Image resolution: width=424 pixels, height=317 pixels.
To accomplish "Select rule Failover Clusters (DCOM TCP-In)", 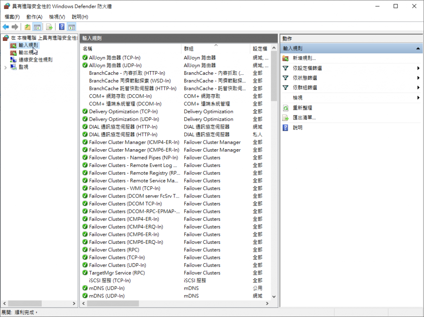I will pyautogui.click(x=125, y=204).
